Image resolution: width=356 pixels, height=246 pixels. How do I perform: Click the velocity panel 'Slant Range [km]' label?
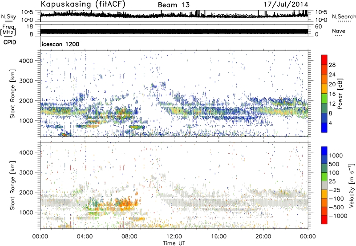(12, 185)
